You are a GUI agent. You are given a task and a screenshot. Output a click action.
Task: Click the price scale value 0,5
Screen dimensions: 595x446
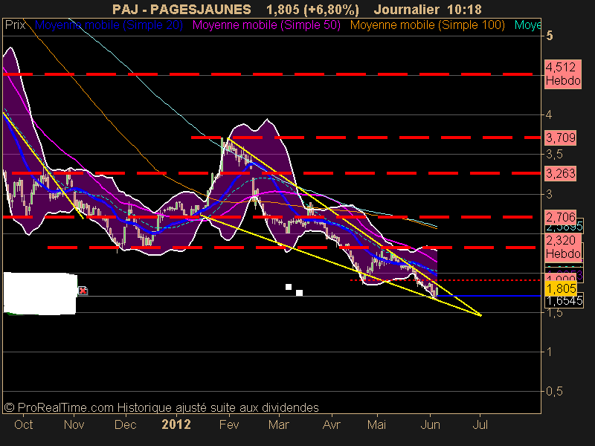coord(554,391)
